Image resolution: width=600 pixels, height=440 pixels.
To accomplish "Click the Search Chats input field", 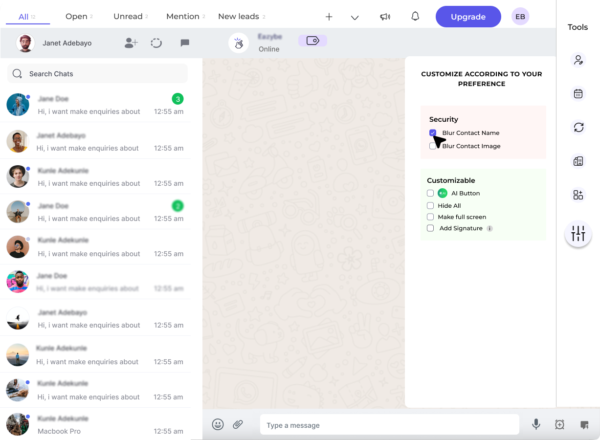I will [97, 74].
